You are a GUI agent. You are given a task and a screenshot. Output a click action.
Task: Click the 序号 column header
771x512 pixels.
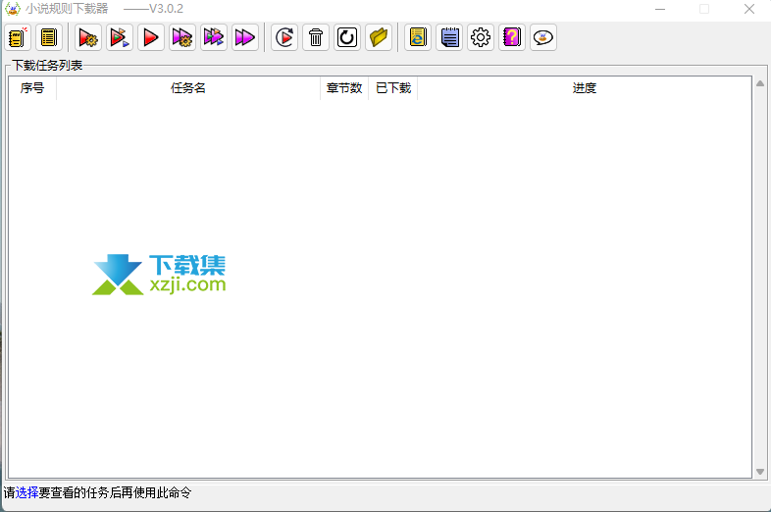tap(32, 88)
